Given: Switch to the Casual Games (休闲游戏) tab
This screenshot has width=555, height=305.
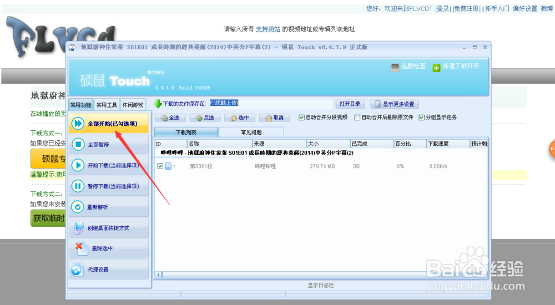Looking at the screenshot, I should click(133, 105).
